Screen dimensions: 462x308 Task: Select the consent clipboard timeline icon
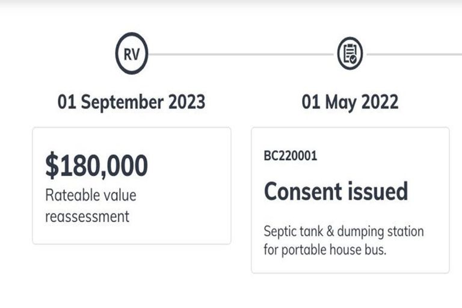pos(350,54)
